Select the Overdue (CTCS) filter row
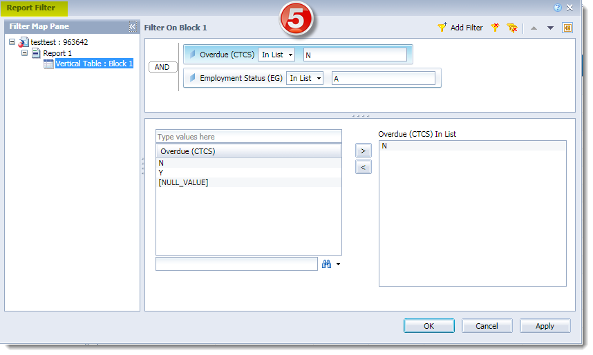The image size is (593, 355). (298, 55)
